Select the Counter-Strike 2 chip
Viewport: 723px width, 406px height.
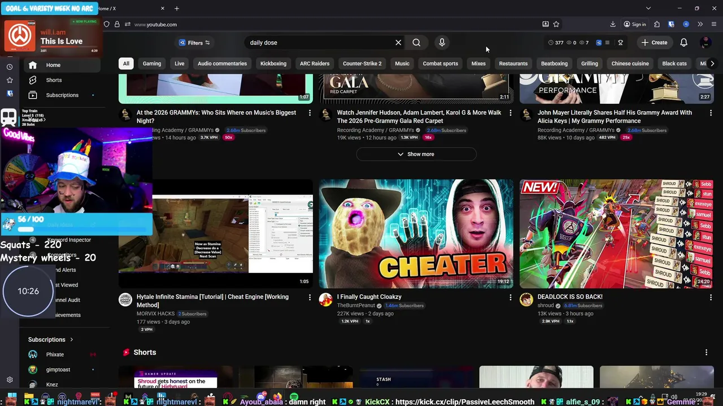click(x=362, y=64)
